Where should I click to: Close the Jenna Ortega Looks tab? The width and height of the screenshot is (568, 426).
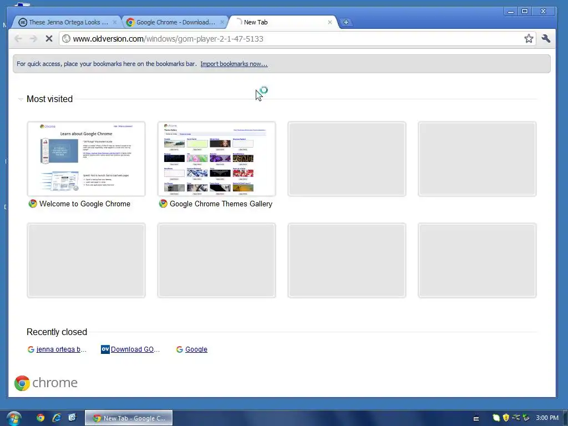(x=114, y=22)
